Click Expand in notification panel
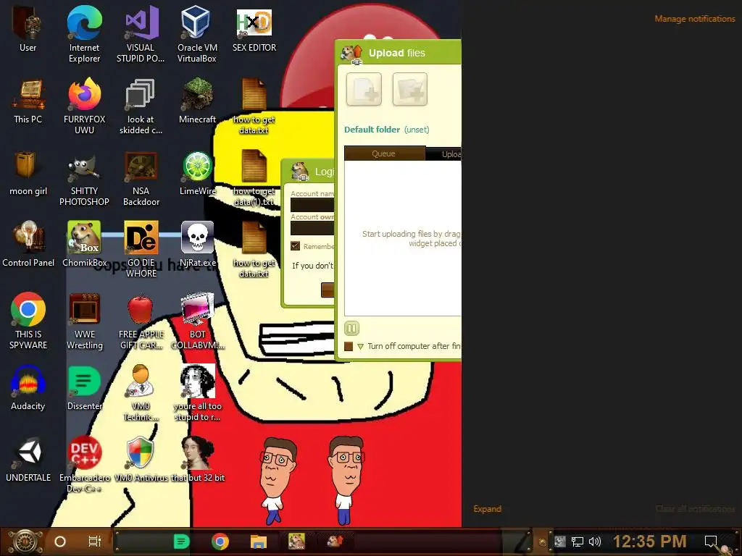The image size is (742, 556). [487, 509]
